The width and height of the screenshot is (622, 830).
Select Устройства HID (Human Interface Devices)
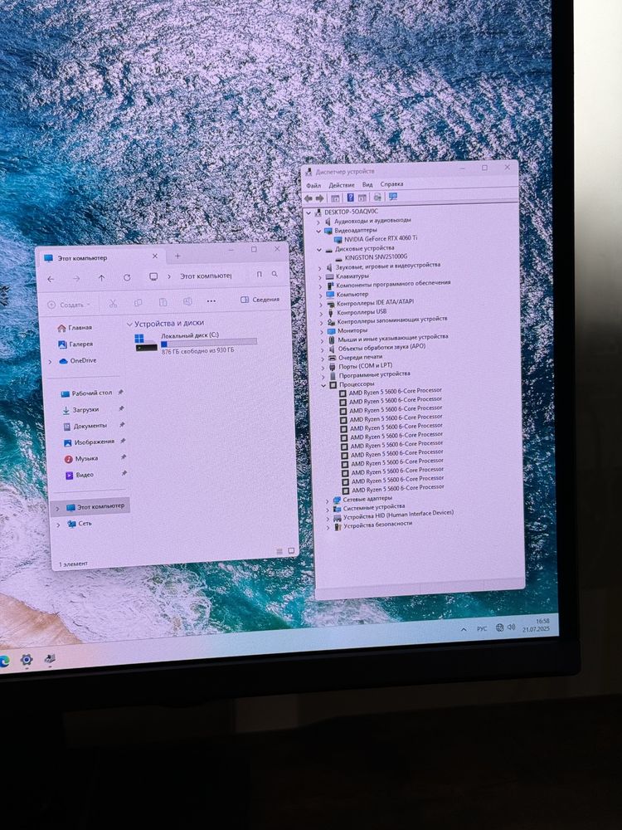pyautogui.click(x=398, y=515)
